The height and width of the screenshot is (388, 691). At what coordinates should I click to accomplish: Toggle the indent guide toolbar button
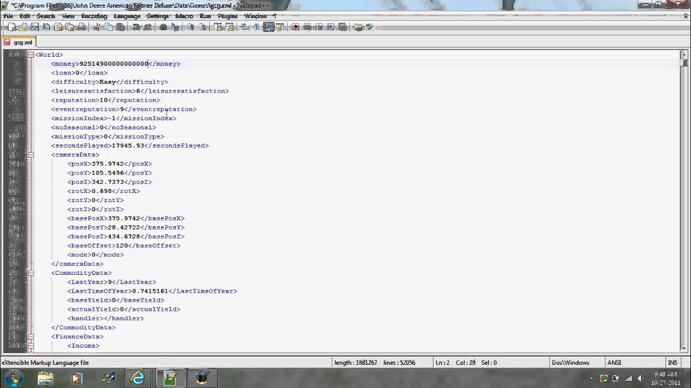coord(268,27)
